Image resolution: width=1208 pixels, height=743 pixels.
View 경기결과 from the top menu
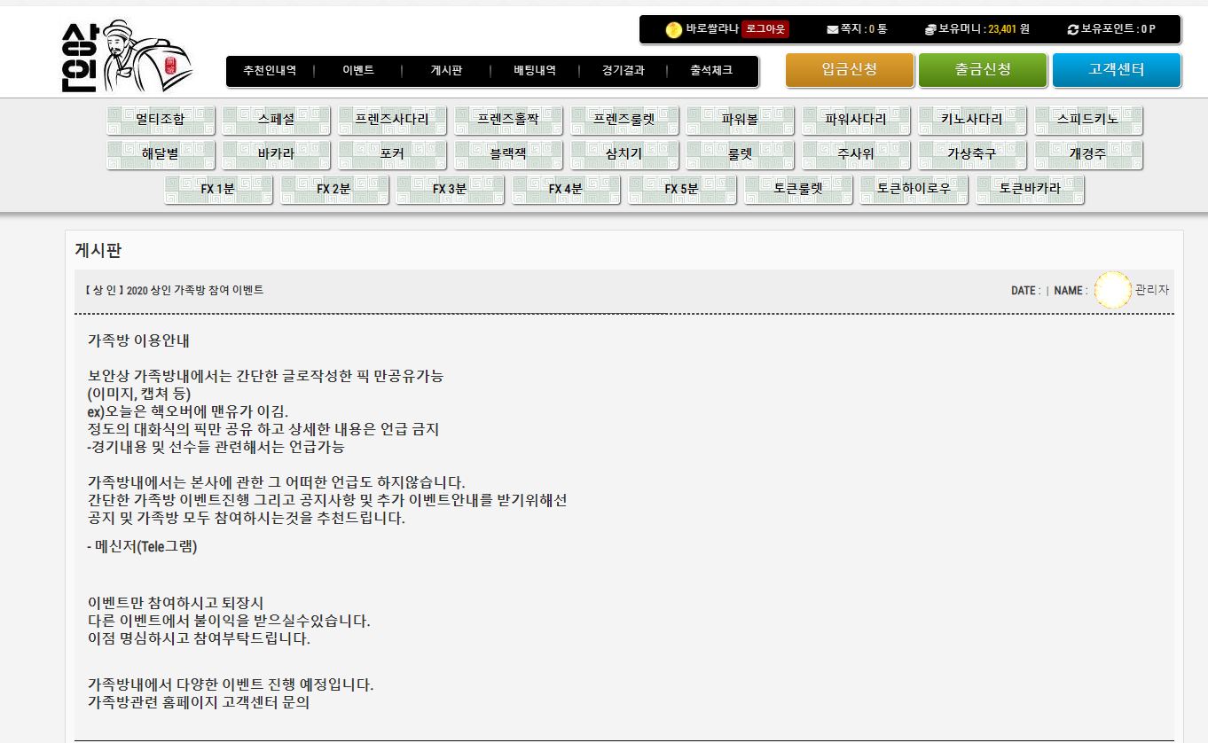(x=623, y=71)
